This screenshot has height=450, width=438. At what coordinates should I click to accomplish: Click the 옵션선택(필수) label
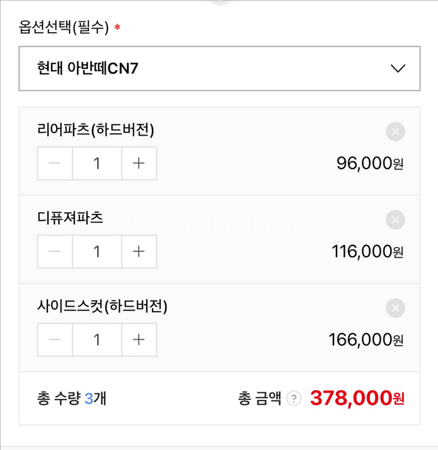pyautogui.click(x=74, y=27)
